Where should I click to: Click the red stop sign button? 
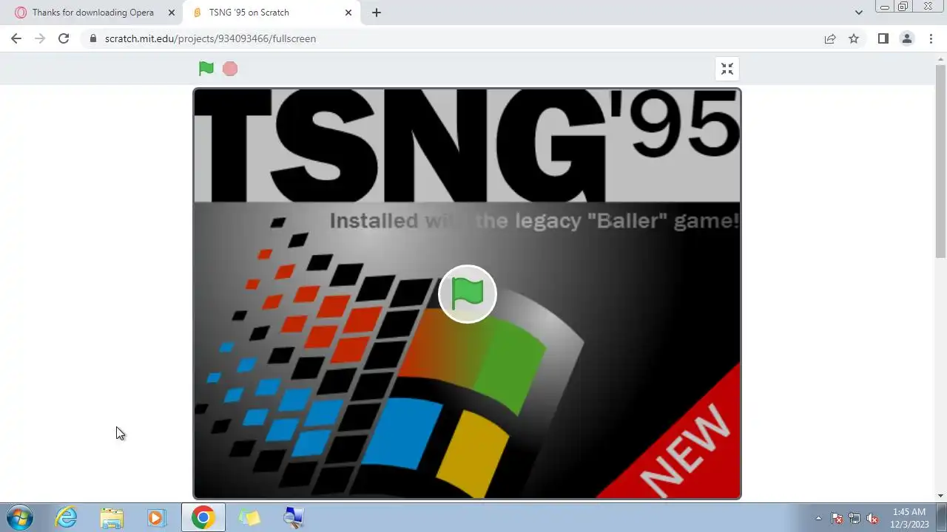230,69
